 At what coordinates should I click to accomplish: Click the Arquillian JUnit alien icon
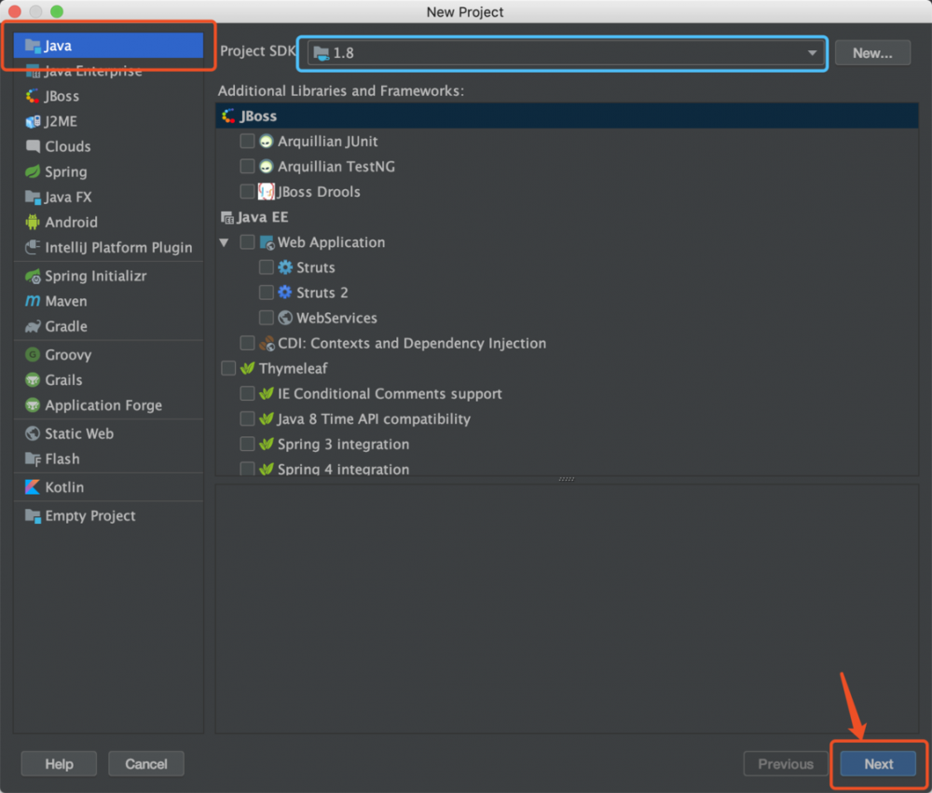tap(267, 142)
